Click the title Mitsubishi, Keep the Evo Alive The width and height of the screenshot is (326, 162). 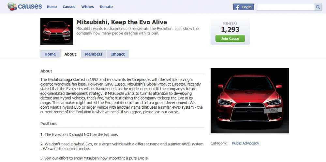[x=122, y=22]
